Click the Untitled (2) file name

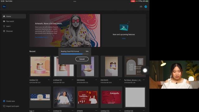[x=34, y=80]
